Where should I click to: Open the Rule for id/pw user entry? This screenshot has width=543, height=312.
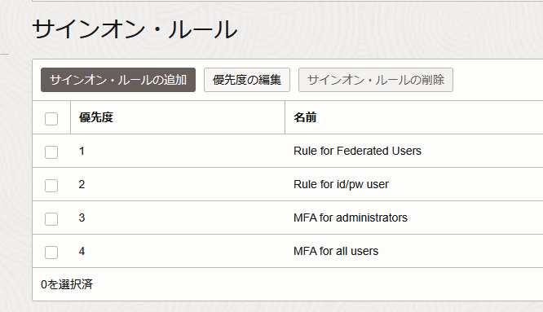[x=341, y=184]
